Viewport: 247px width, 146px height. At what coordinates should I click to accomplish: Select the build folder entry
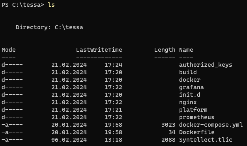pos(188,72)
